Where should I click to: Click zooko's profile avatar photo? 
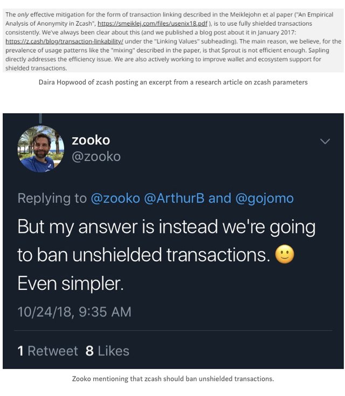pos(40,149)
